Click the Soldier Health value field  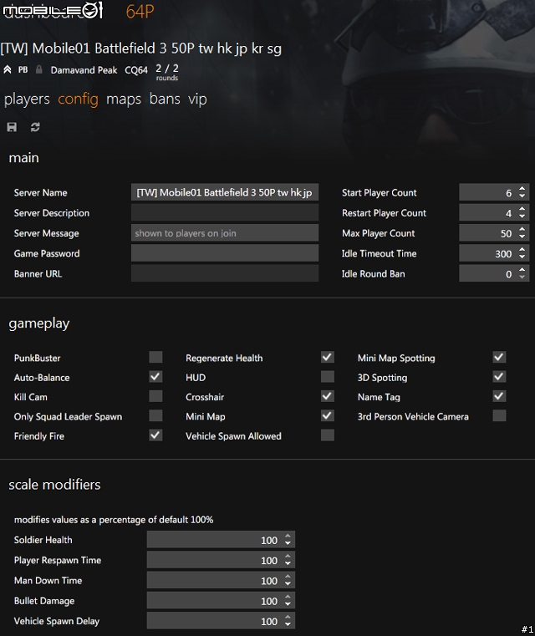point(221,540)
